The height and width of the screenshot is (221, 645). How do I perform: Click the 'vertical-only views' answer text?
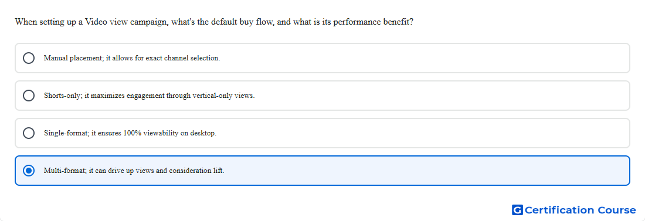click(224, 96)
